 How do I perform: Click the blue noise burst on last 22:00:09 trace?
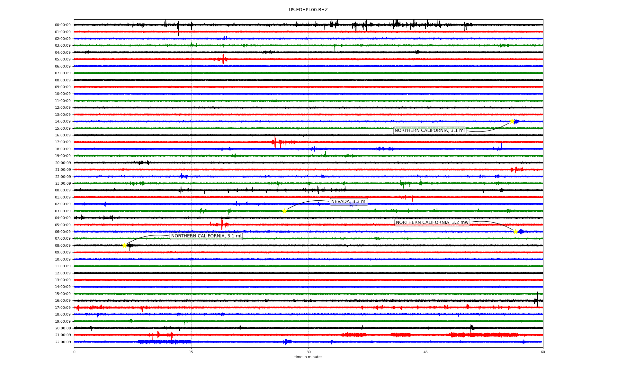pyautogui.click(x=164, y=342)
